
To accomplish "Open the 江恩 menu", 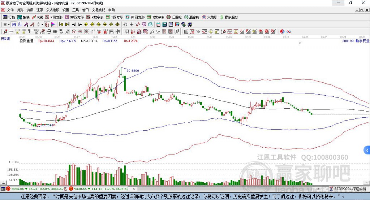I will (40, 10).
